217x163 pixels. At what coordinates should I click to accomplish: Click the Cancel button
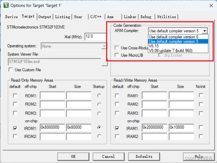[x=108, y=157]
